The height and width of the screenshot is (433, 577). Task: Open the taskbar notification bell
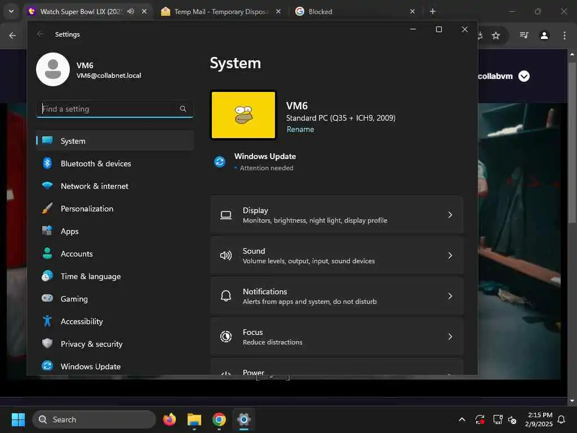pyautogui.click(x=561, y=419)
